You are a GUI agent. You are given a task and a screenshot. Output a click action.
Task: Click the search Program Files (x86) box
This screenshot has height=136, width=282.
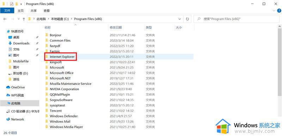click(236, 19)
